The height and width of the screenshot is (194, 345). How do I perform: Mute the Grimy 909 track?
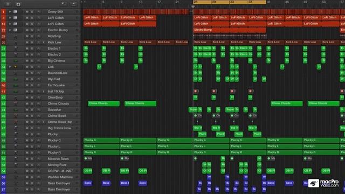tap(27, 11)
